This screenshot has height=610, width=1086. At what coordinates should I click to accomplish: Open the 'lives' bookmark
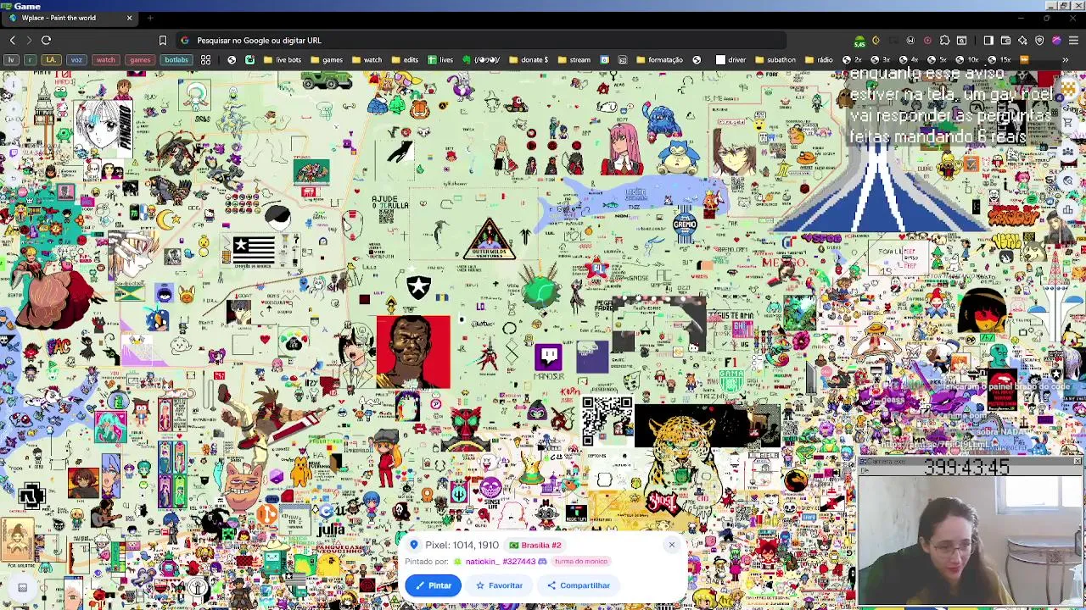(440, 60)
